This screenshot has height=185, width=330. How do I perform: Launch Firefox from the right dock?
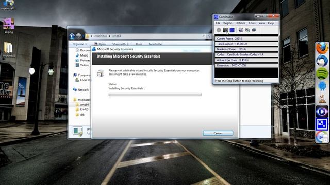322,48
